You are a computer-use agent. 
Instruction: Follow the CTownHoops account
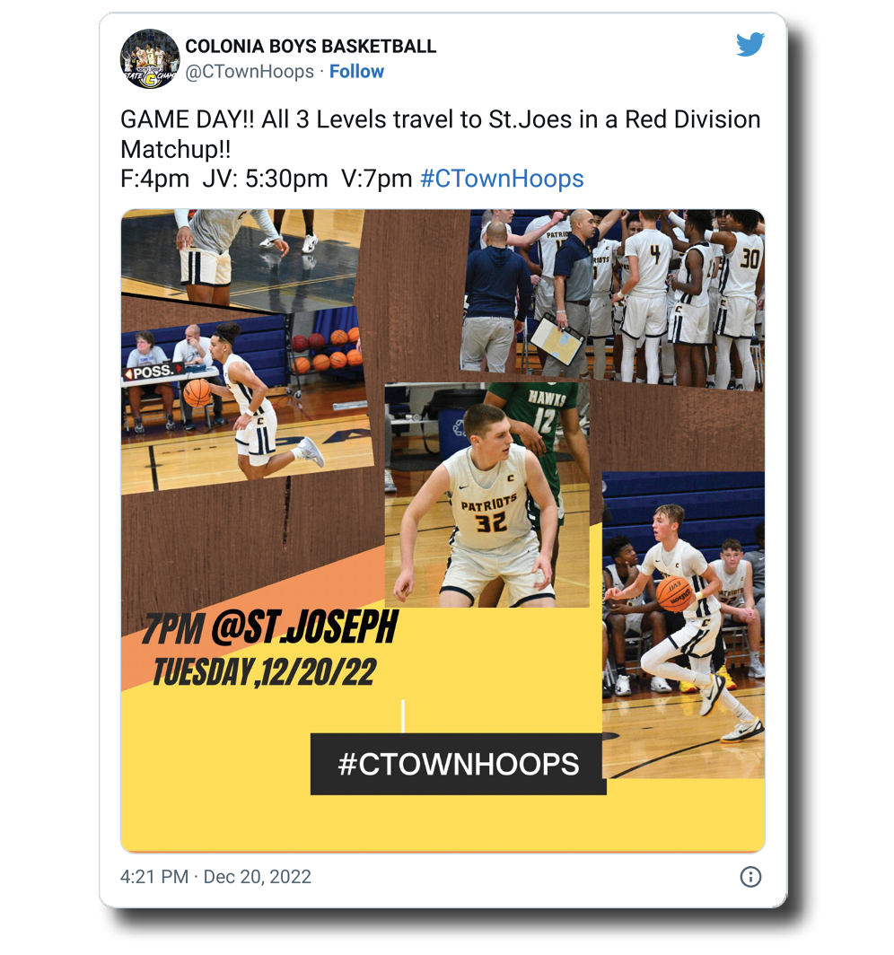(356, 71)
